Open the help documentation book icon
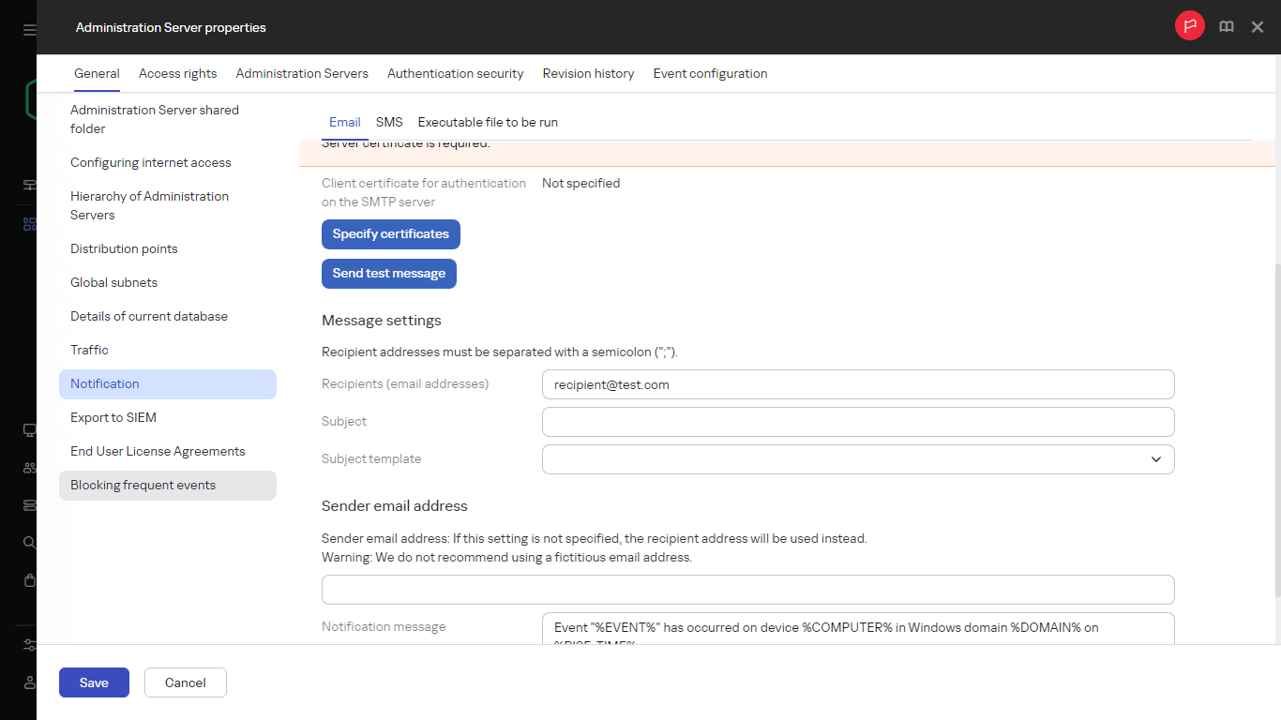Image resolution: width=1281 pixels, height=720 pixels. [x=1226, y=26]
